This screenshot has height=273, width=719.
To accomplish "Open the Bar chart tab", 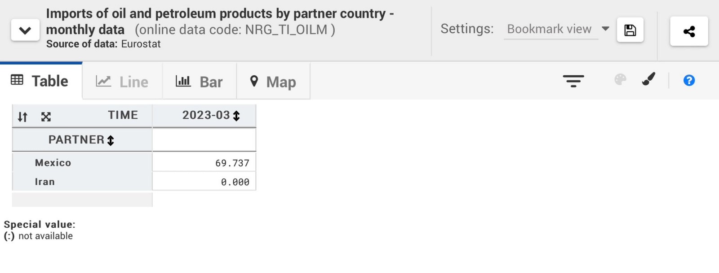I will click(x=199, y=82).
